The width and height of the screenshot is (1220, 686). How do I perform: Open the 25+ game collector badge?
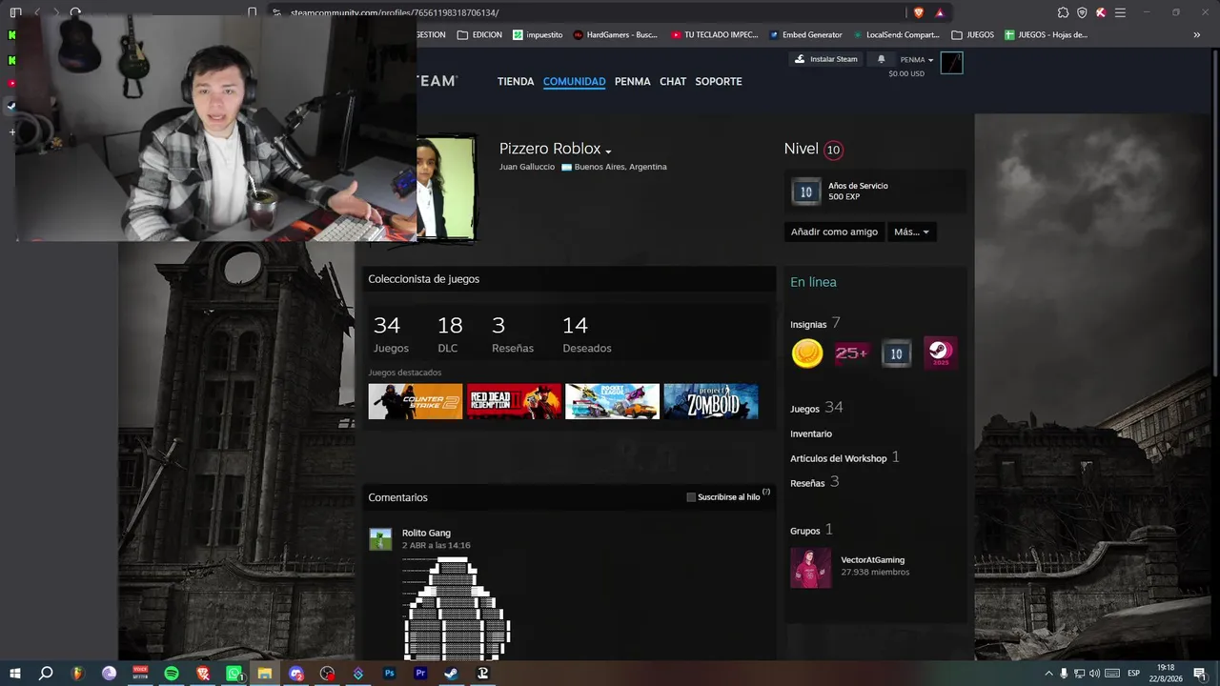[851, 353]
